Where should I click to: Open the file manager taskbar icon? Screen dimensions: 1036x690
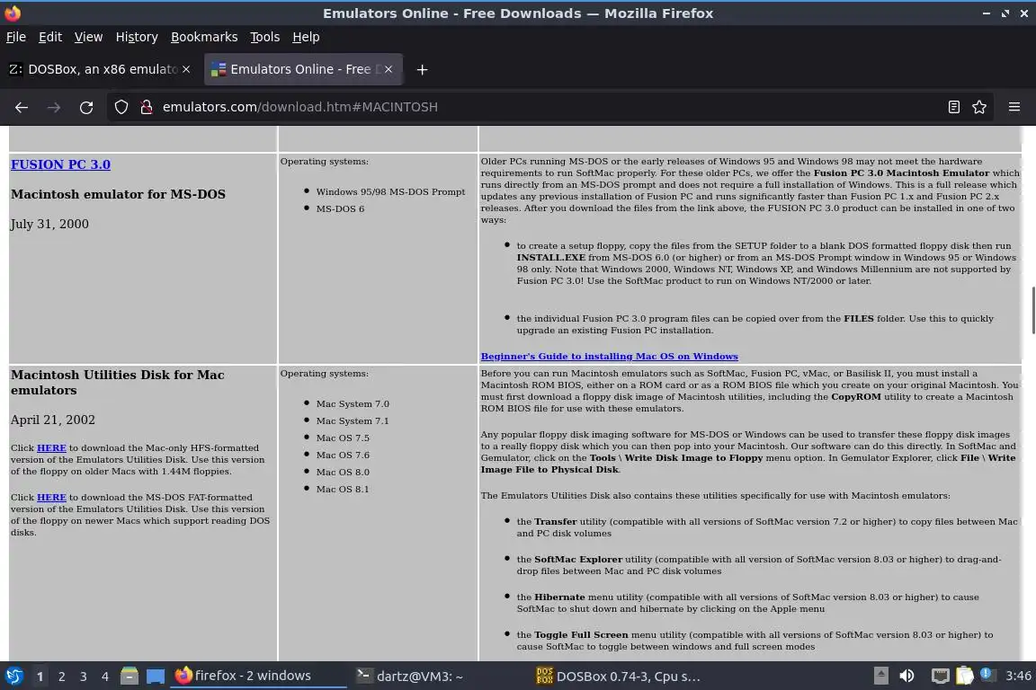[129, 677]
